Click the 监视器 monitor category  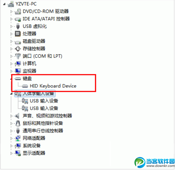[30, 71]
